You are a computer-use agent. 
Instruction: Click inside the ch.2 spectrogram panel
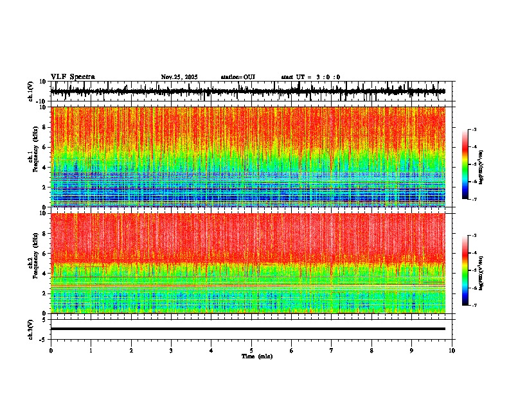248,263
